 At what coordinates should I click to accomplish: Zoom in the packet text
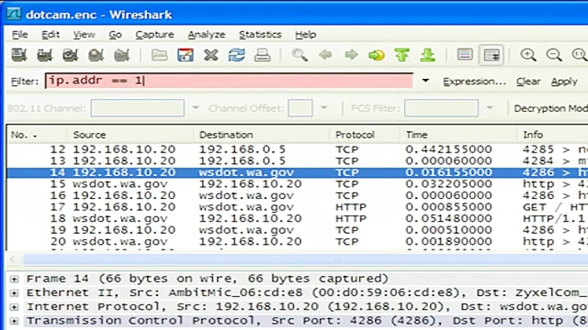528,55
